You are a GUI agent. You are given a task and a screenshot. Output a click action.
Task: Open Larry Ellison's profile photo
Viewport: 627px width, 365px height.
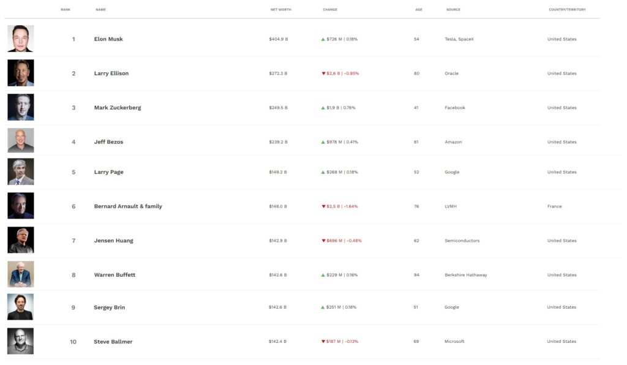coord(21,73)
